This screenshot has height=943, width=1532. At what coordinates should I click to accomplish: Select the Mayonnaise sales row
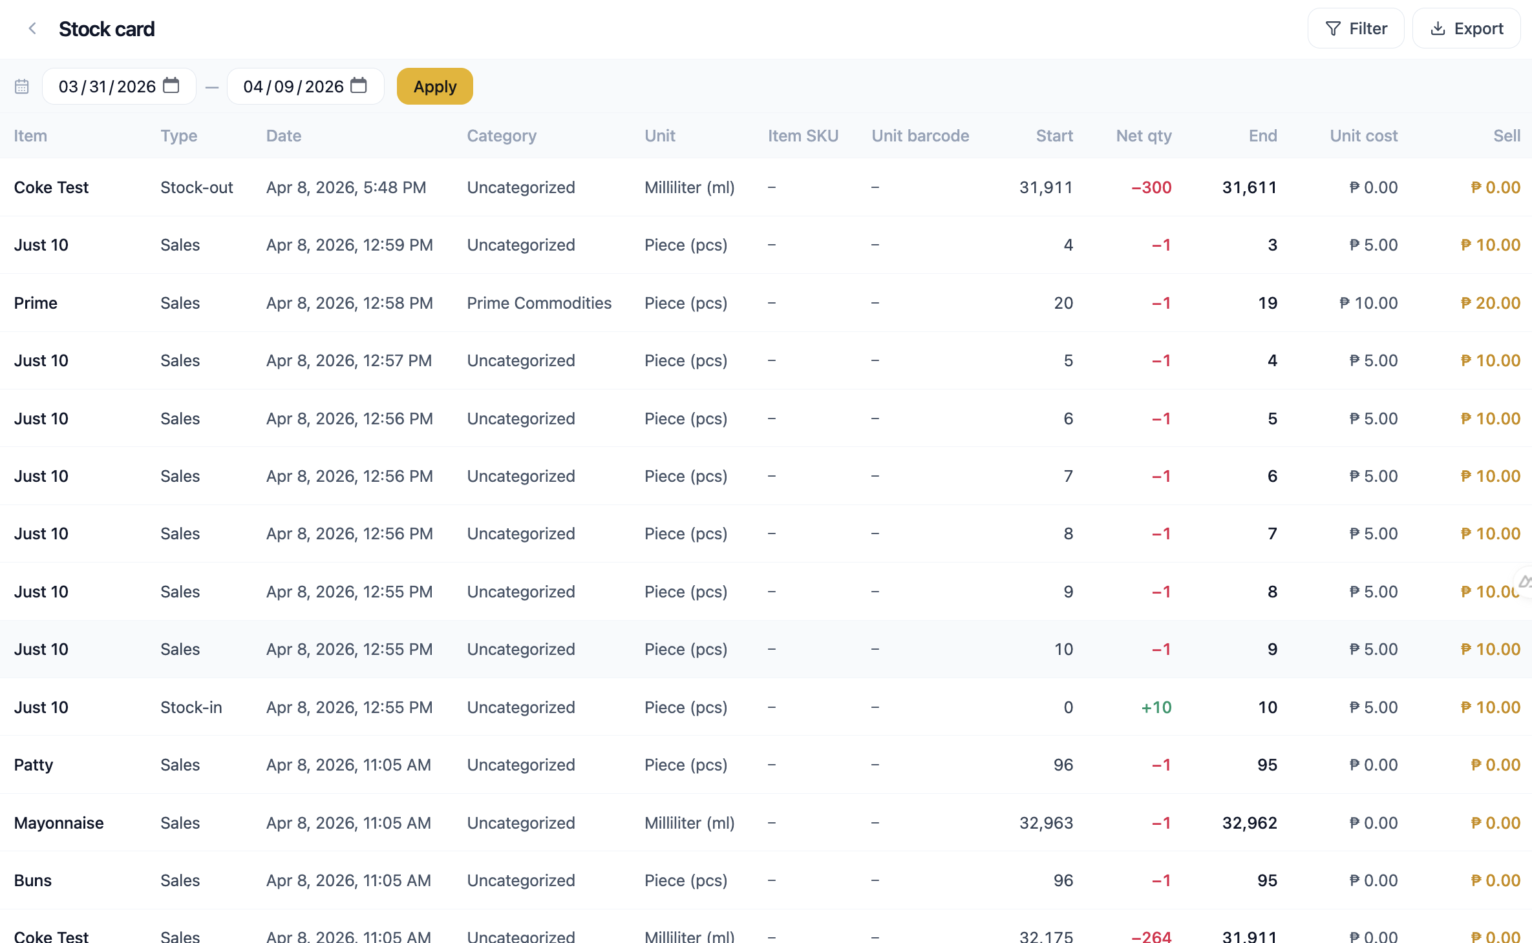[59, 823]
